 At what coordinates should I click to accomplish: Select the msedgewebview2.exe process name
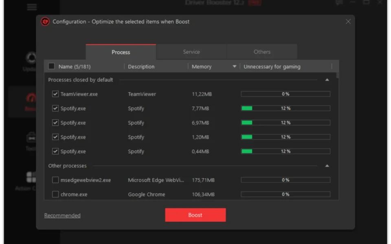point(86,180)
